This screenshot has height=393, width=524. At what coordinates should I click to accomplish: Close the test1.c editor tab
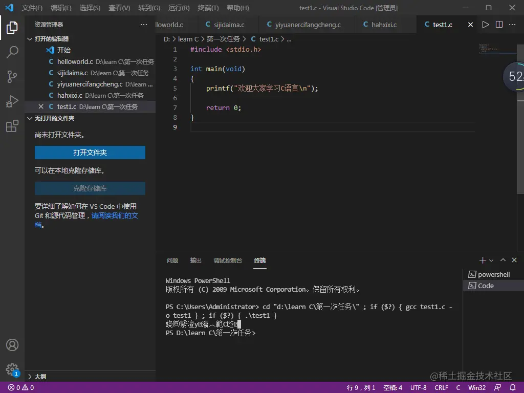(470, 25)
